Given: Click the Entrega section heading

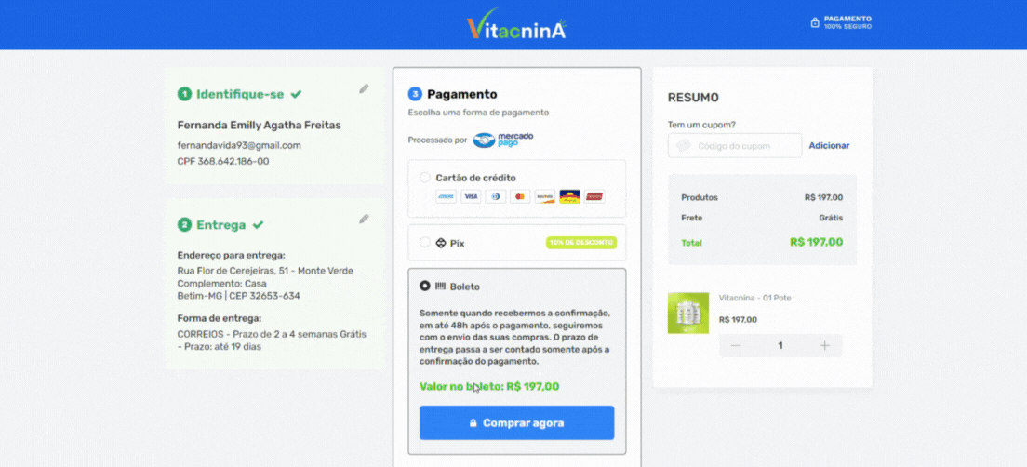Looking at the screenshot, I should pos(220,224).
